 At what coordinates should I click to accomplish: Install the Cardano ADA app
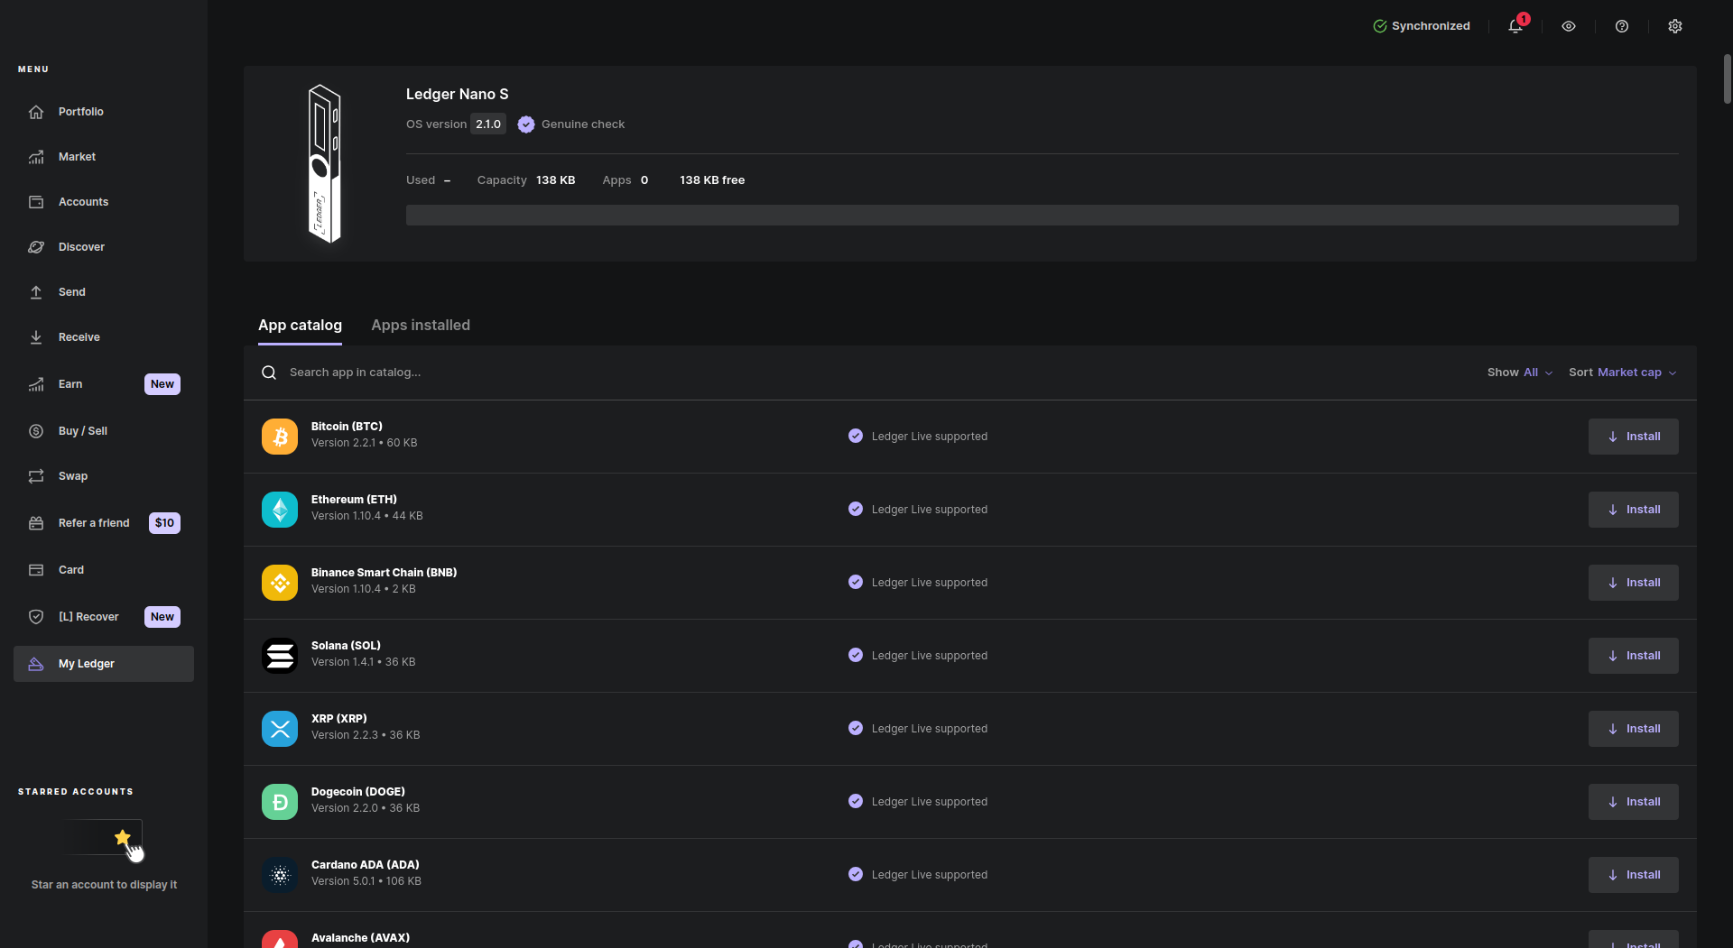[1633, 875]
